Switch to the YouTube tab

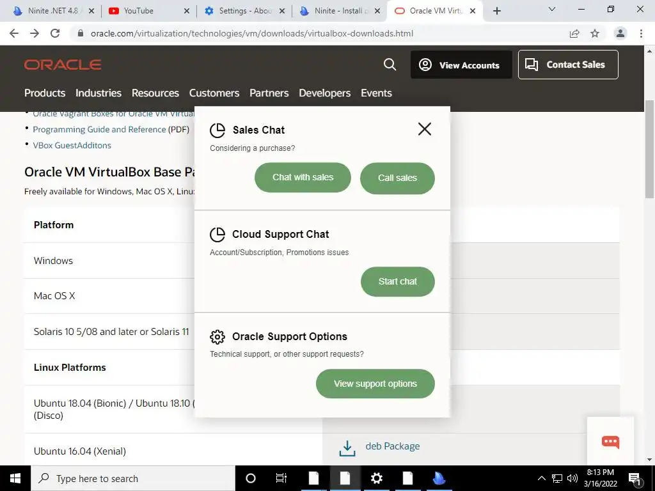pyautogui.click(x=148, y=11)
